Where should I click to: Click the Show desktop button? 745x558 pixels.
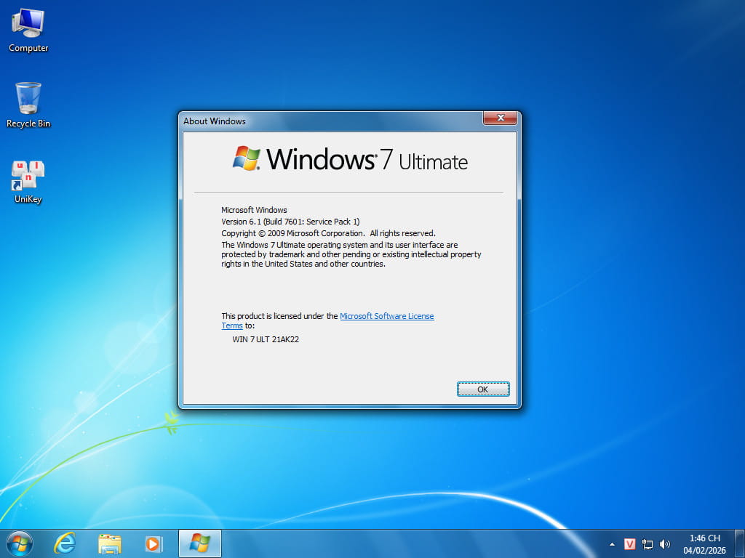tap(740, 543)
